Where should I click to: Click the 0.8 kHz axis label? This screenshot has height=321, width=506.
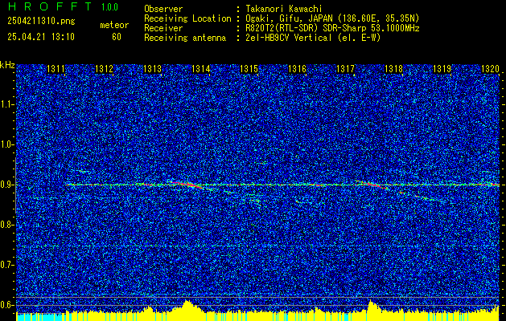point(6,225)
